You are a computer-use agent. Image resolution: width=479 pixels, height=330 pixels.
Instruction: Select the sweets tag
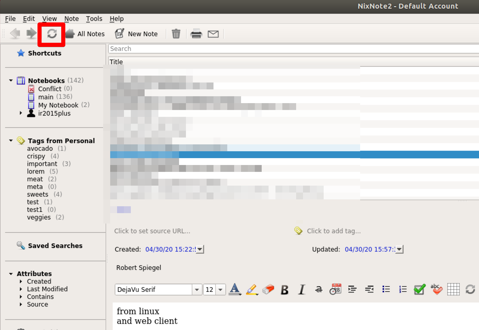[37, 194]
